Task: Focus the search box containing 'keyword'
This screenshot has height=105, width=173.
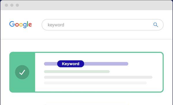Action: 103,25
